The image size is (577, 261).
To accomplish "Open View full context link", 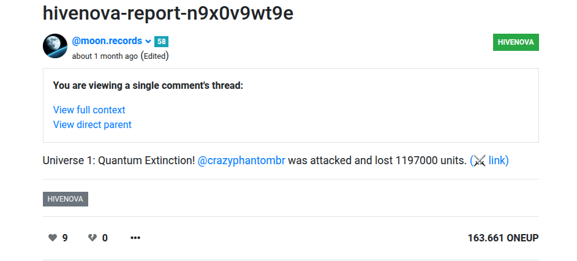I will click(x=89, y=110).
